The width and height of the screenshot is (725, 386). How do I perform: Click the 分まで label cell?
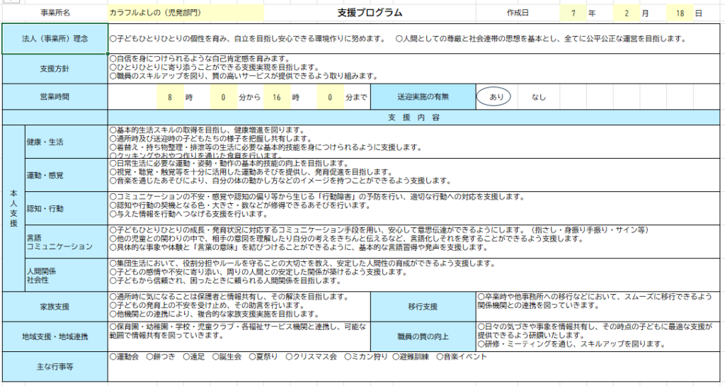click(357, 98)
